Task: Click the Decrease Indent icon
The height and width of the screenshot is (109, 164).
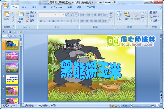Action: [x=95, y=15]
